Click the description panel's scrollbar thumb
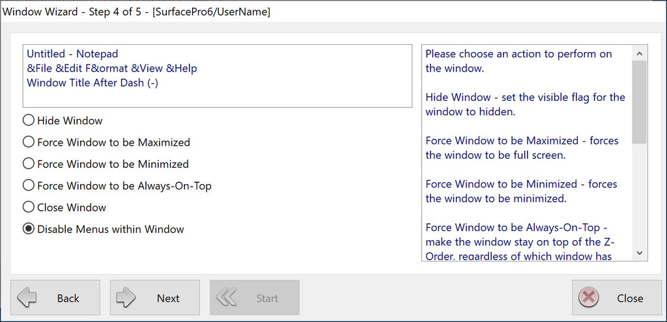This screenshot has width=667, height=322. point(640,101)
